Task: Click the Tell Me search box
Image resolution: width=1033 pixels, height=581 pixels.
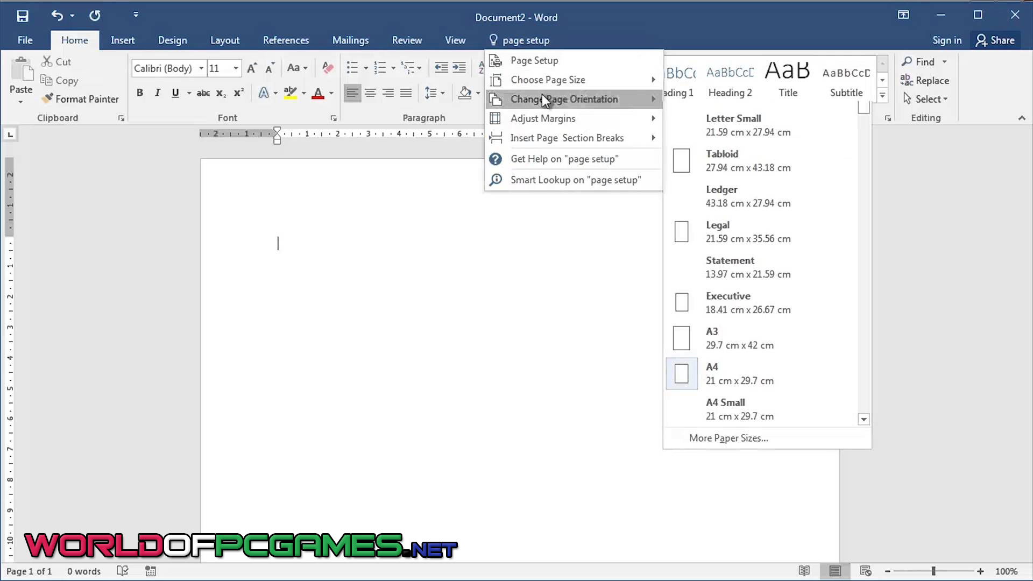Action: (526, 40)
